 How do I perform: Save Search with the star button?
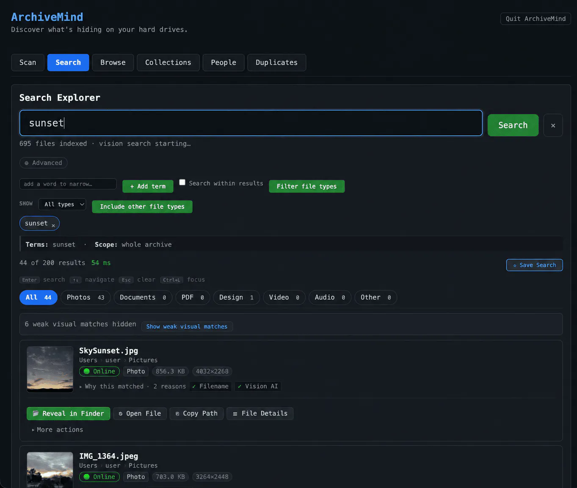pyautogui.click(x=534, y=265)
